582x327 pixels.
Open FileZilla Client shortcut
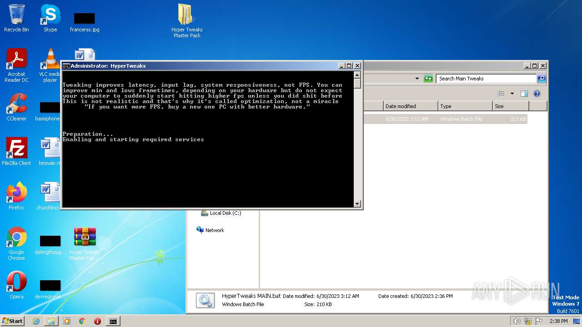pos(16,151)
